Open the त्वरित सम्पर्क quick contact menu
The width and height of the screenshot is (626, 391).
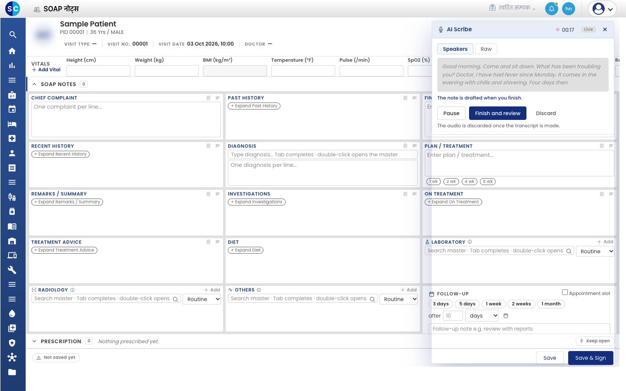[512, 8]
